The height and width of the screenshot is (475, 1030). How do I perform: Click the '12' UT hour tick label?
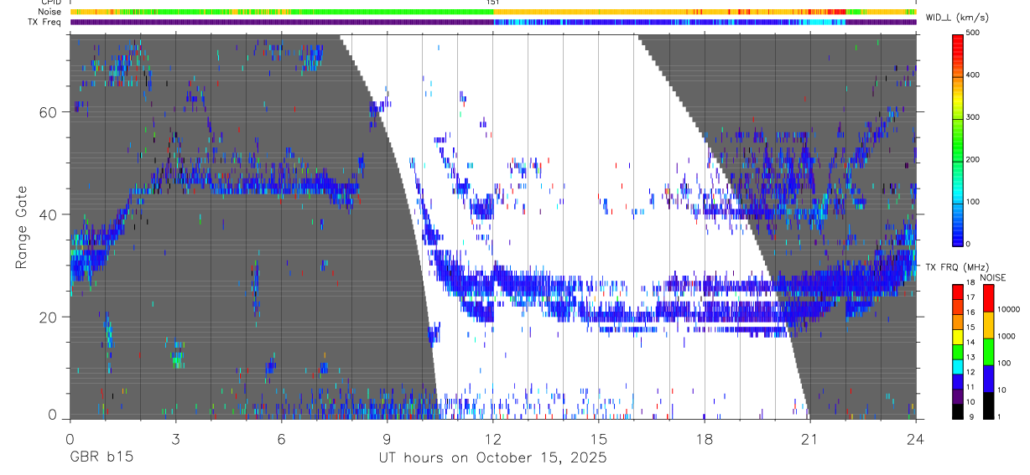click(492, 437)
